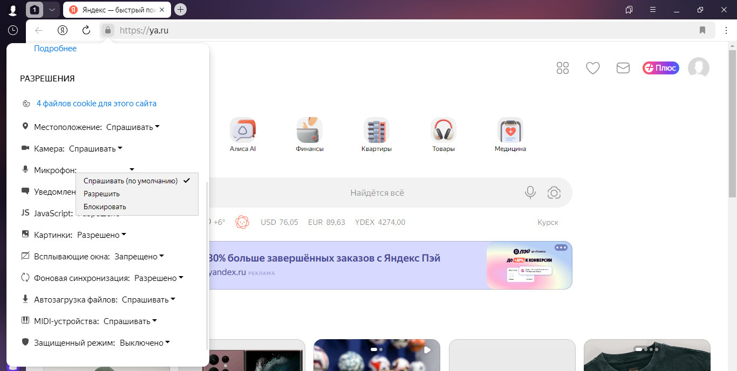Choose Блокировать in microphone menu

pos(105,207)
